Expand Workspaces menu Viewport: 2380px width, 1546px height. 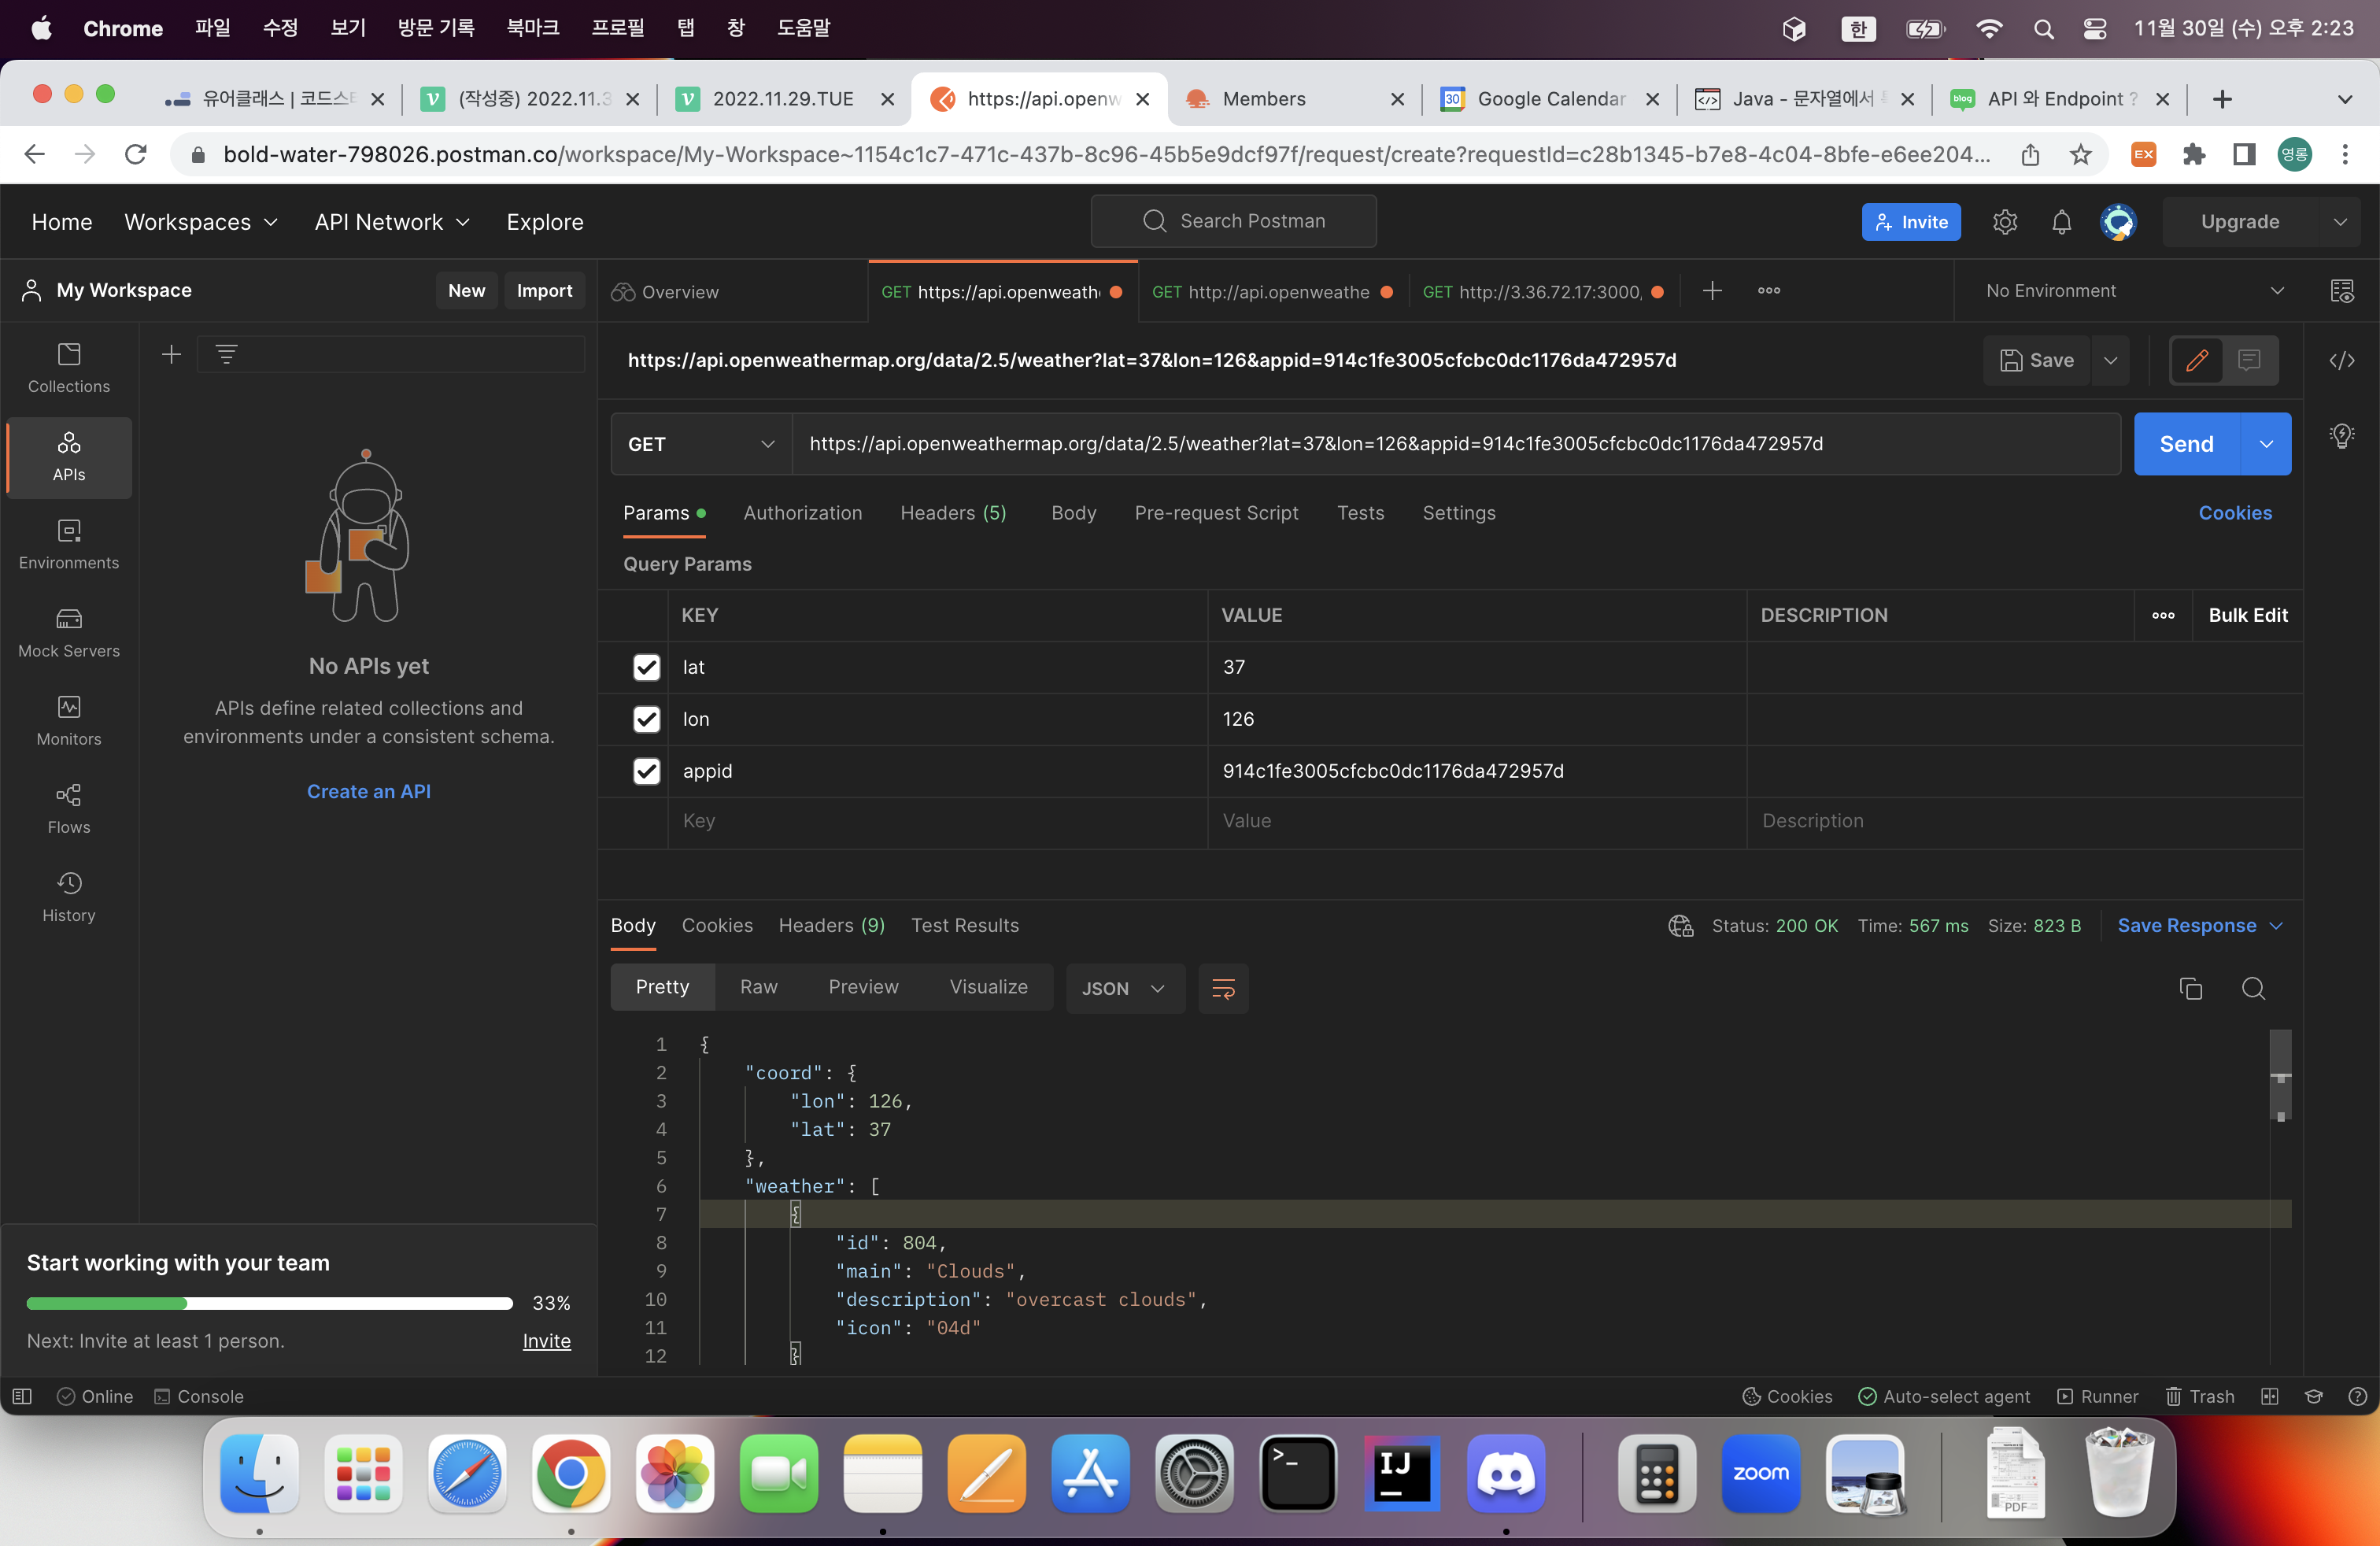(201, 222)
